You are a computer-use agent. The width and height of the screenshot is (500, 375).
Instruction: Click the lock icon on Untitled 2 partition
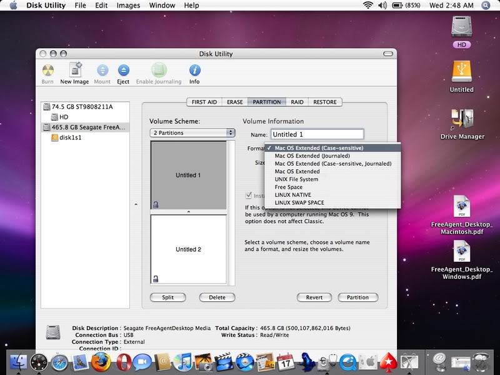tap(156, 279)
